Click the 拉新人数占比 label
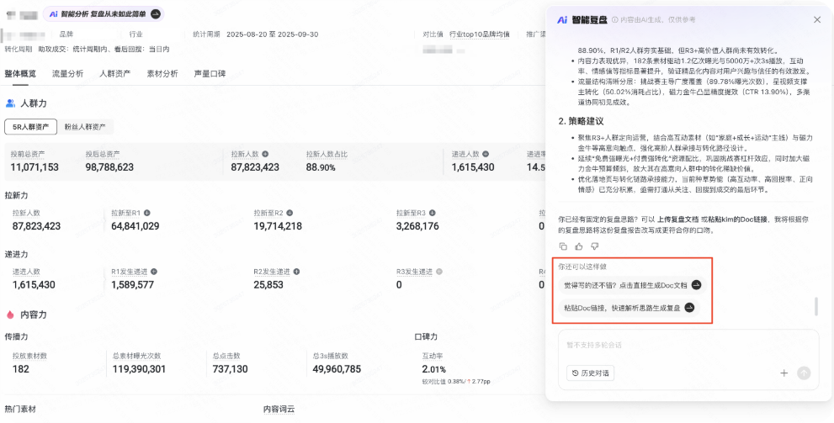The height and width of the screenshot is (423, 834). [327, 154]
